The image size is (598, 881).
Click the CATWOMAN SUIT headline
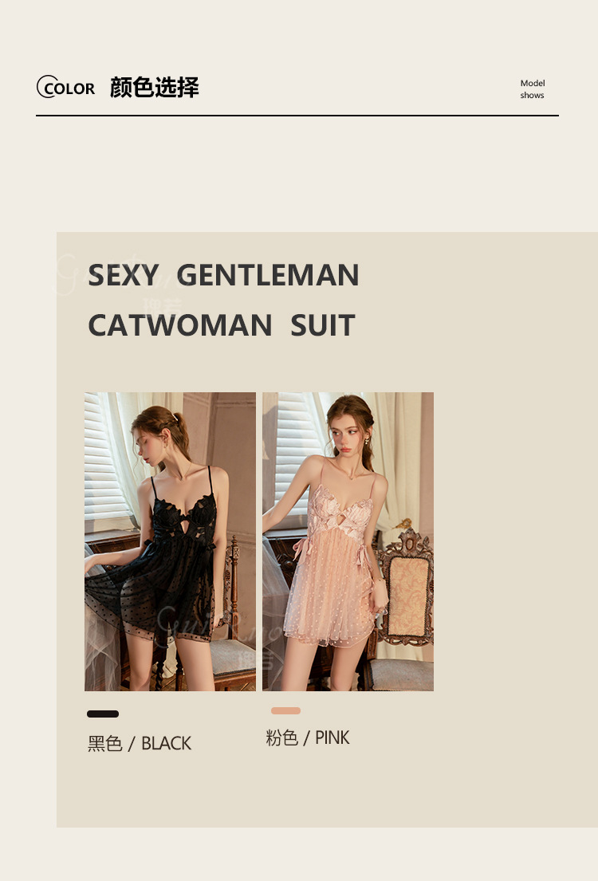coord(222,325)
